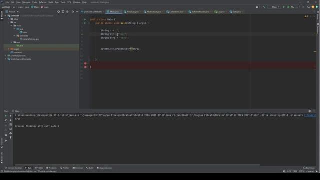
Task: Toggle soft-wrap icon in Run console
Action: [x=11, y=124]
